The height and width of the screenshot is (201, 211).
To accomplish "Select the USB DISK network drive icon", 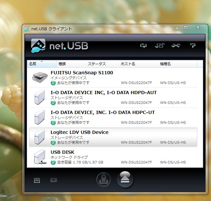I will tap(40, 157).
